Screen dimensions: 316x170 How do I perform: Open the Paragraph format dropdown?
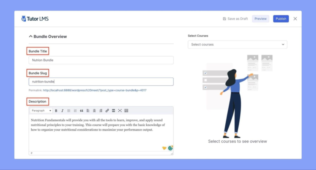(x=41, y=111)
